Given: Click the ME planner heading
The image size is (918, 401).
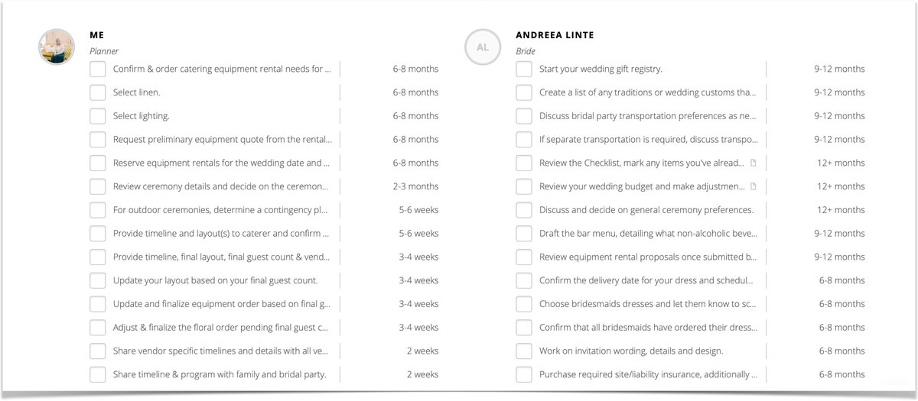Looking at the screenshot, I should tap(96, 35).
